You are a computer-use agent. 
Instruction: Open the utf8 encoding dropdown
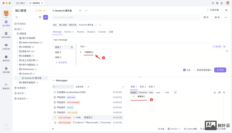pos(168,93)
